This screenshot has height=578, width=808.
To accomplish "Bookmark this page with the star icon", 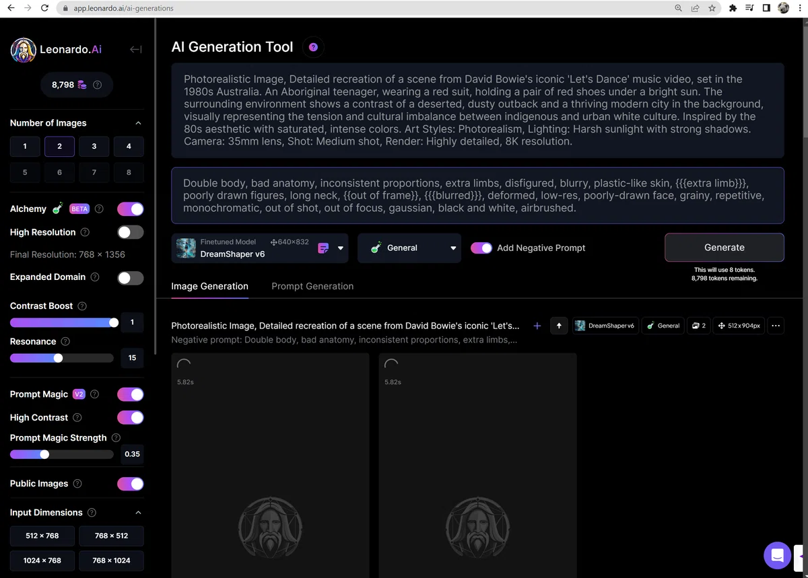I will (x=712, y=8).
